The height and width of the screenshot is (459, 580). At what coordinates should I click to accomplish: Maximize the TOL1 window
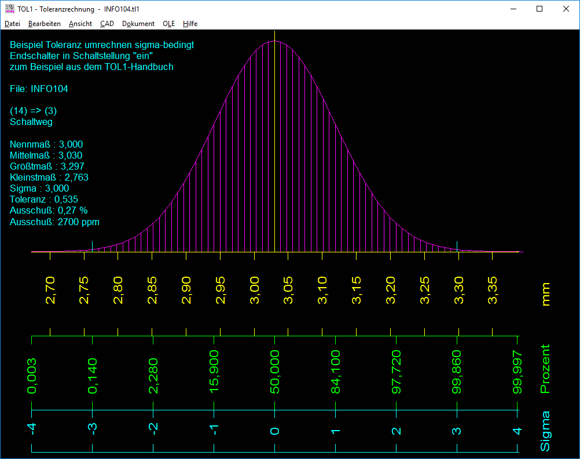pyautogui.click(x=539, y=9)
